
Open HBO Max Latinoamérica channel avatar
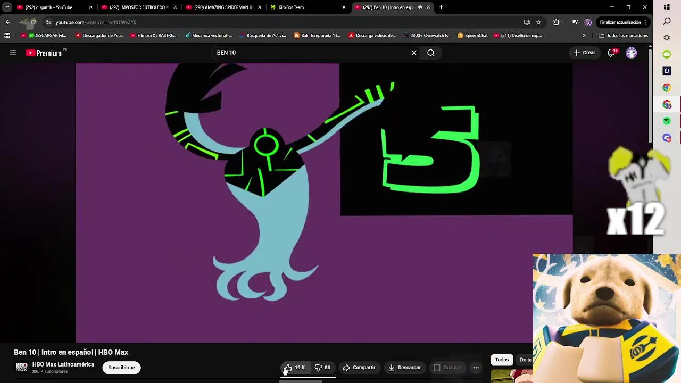(21, 368)
